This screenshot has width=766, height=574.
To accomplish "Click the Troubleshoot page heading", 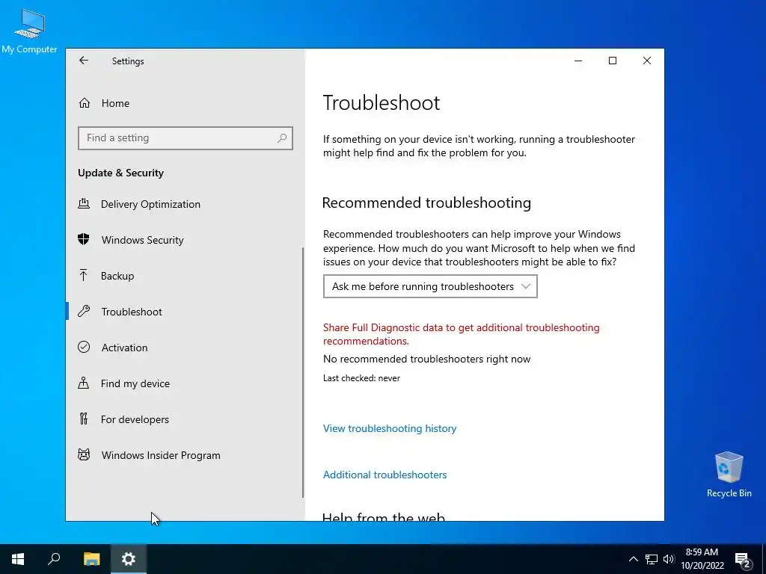I will pyautogui.click(x=382, y=103).
